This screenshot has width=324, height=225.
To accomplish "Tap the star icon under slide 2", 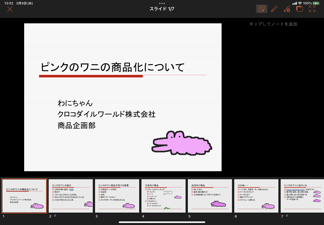I will [55, 216].
